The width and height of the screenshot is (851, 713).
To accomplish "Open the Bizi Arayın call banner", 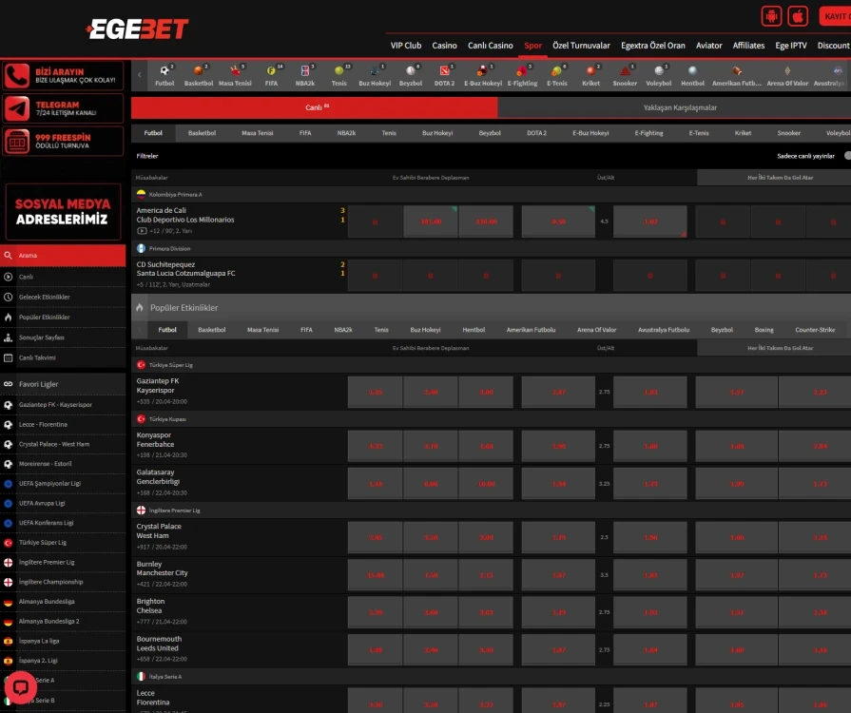I will click(x=63, y=75).
